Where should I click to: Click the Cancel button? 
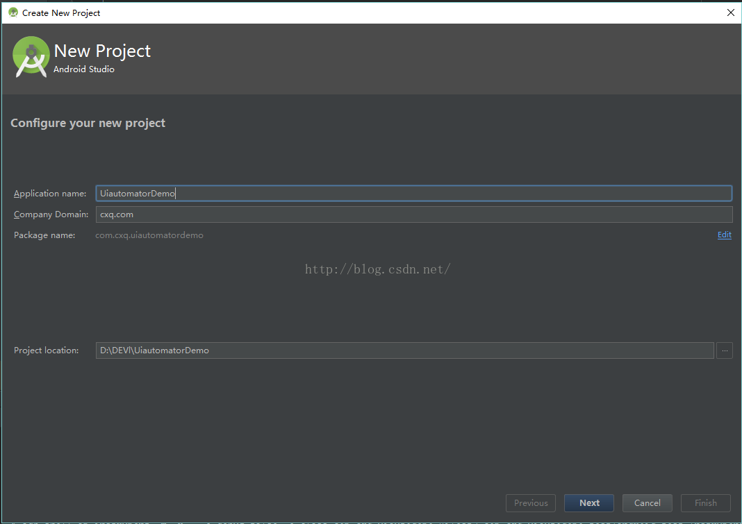point(648,502)
